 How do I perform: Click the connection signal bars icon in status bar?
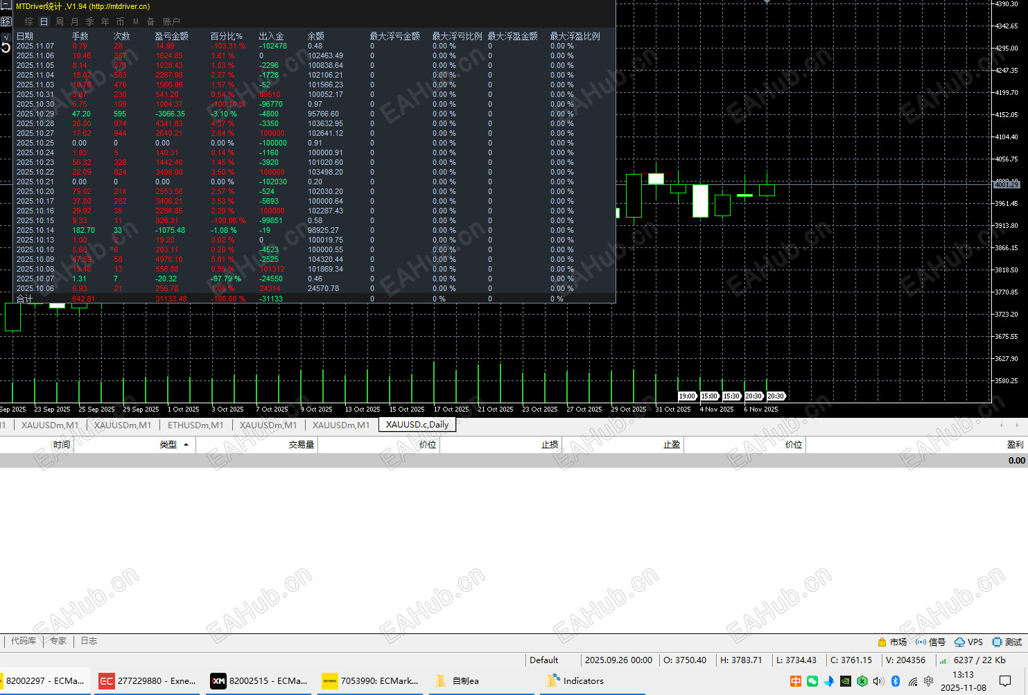pos(943,660)
